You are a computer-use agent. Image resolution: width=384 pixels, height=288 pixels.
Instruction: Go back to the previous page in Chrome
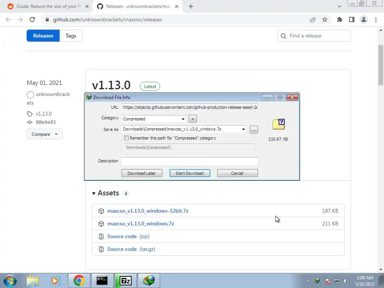coord(8,19)
